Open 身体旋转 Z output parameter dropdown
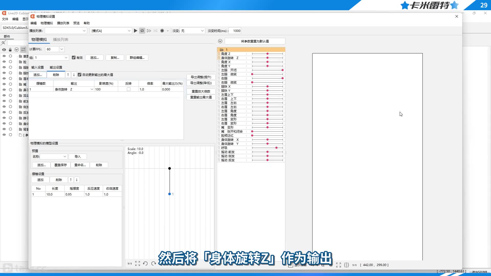Screen dimensions: 491x276 (x=74, y=89)
